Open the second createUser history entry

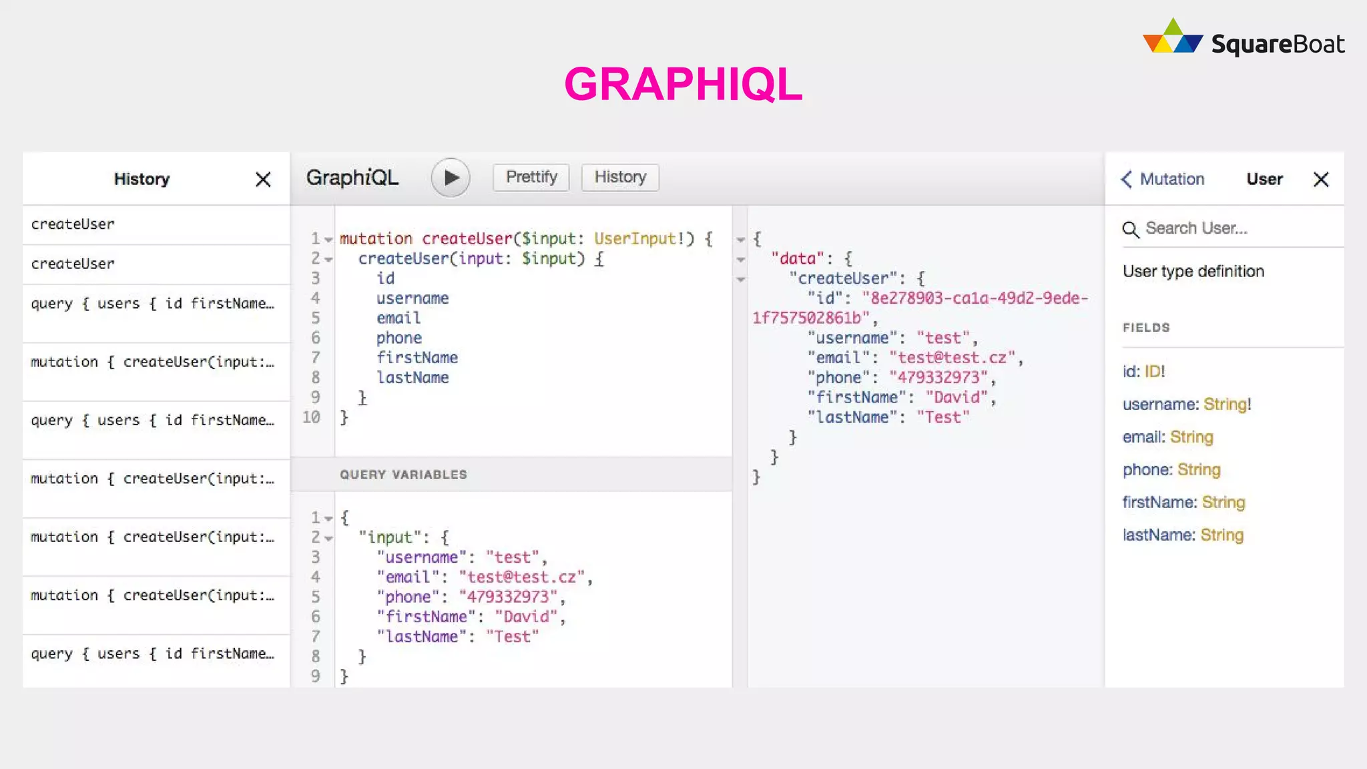tap(156, 264)
